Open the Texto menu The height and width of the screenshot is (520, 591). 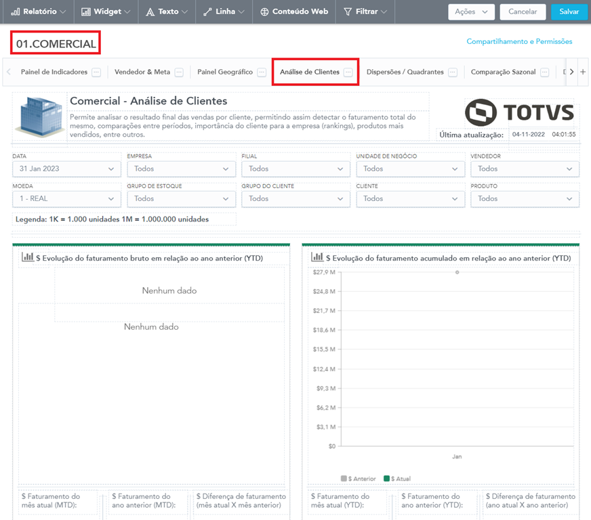[167, 12]
